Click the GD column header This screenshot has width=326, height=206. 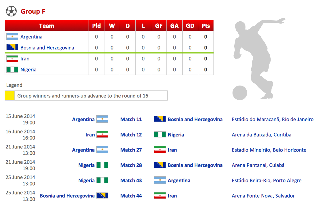point(190,26)
